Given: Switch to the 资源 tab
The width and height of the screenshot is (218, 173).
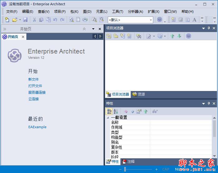Looking at the screenshot, I should click(139, 94).
